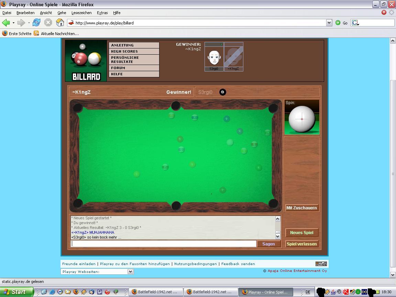
Task: Open the Gehe menu
Action: pos(62,13)
